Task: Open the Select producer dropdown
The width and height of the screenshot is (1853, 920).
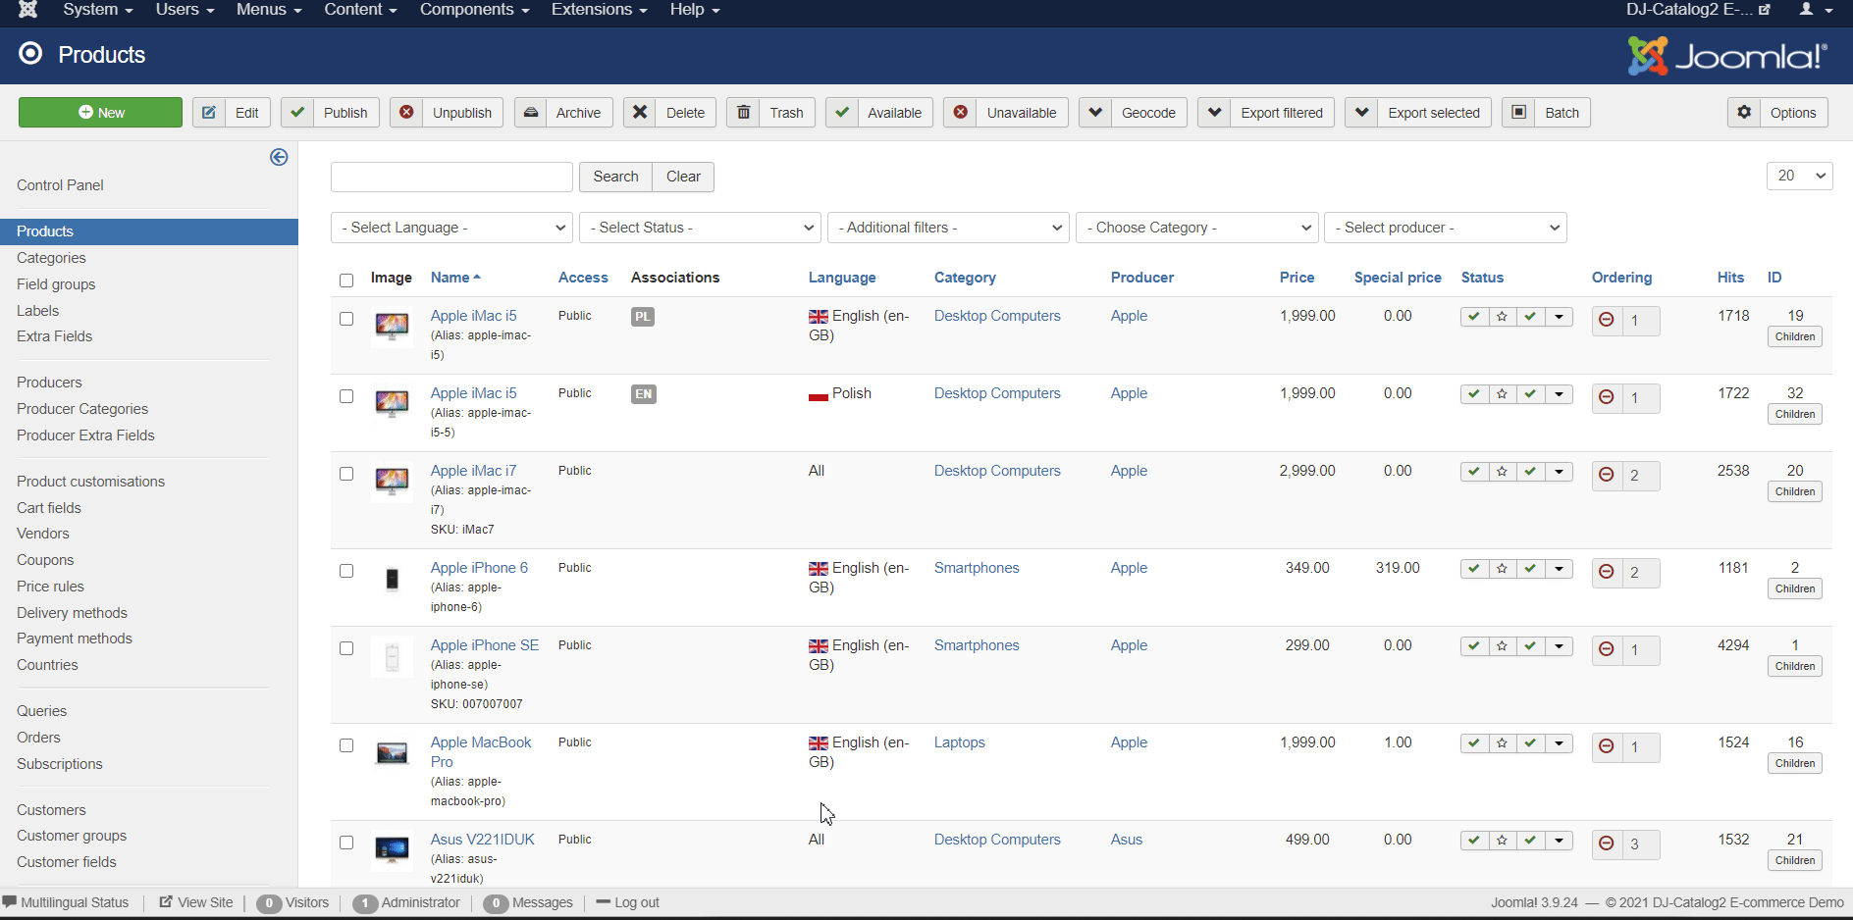Action: click(x=1445, y=228)
